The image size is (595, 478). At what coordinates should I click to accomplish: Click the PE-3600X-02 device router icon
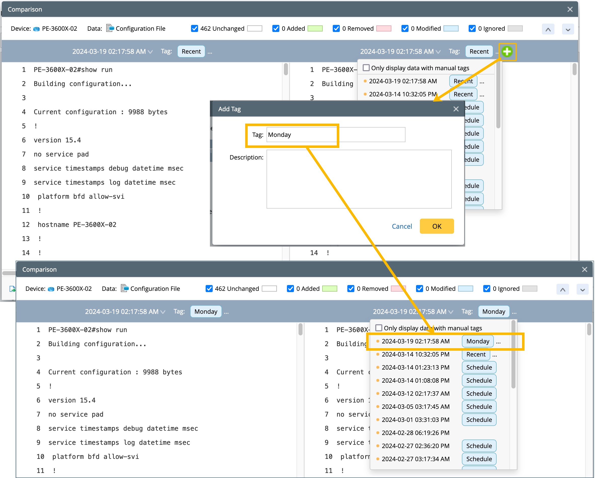36,29
